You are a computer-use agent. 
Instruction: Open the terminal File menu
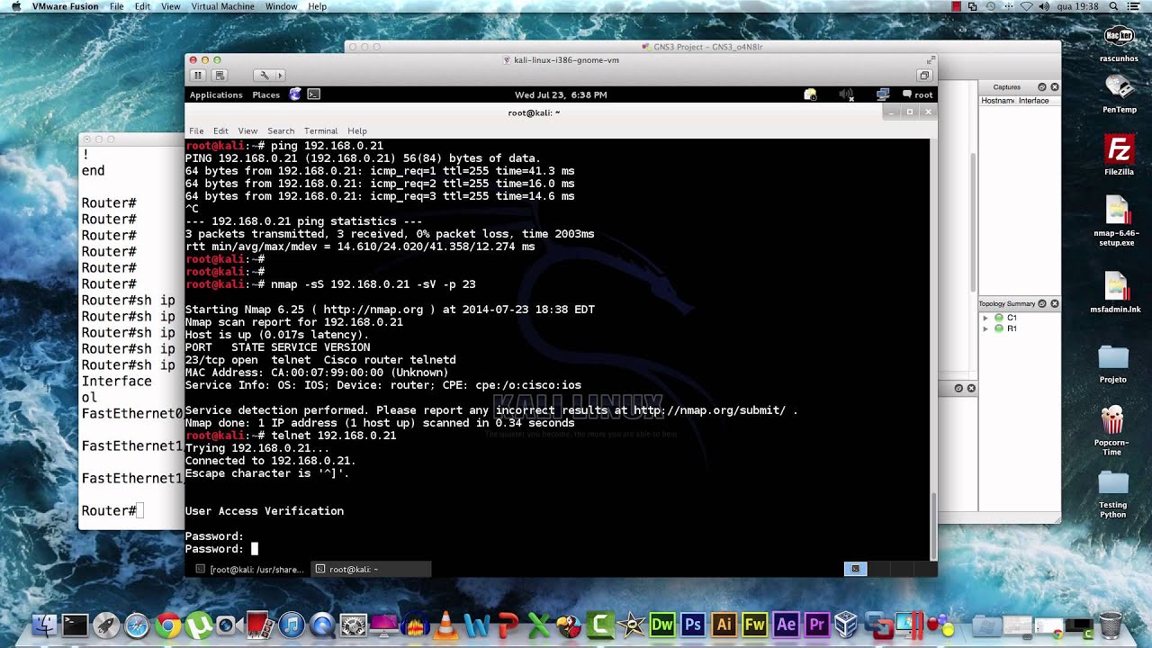click(x=196, y=130)
